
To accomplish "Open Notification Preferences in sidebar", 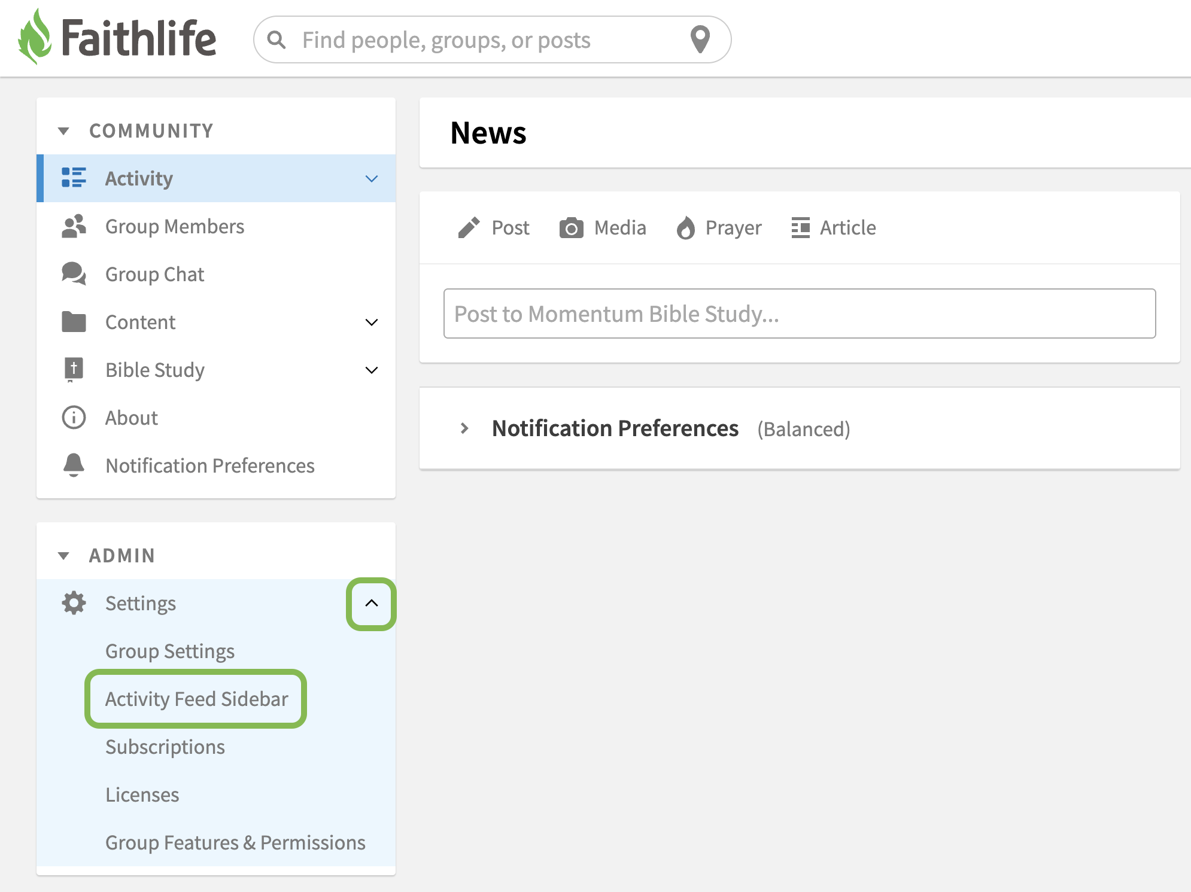I will pos(216,465).
